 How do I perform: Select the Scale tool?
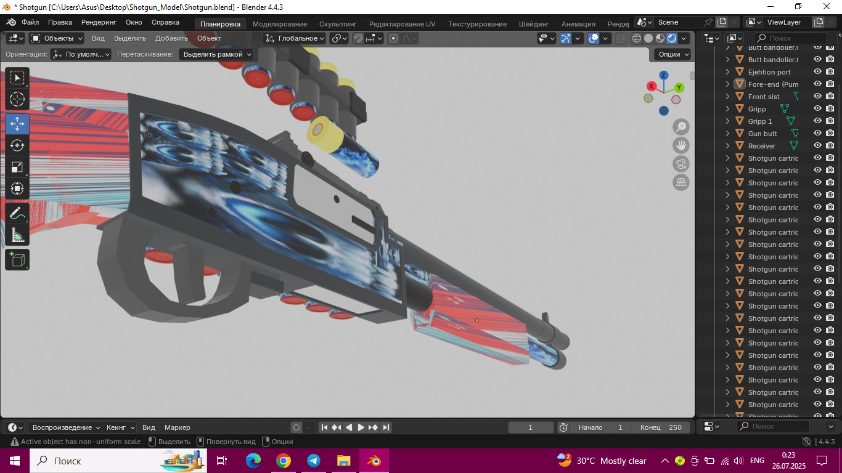click(17, 168)
